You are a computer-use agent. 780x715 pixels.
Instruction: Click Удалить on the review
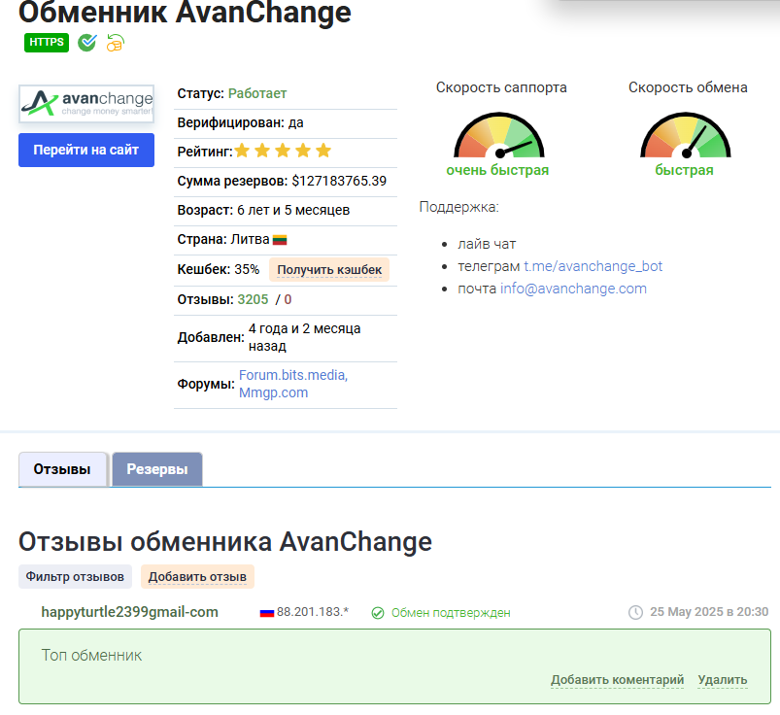point(723,680)
